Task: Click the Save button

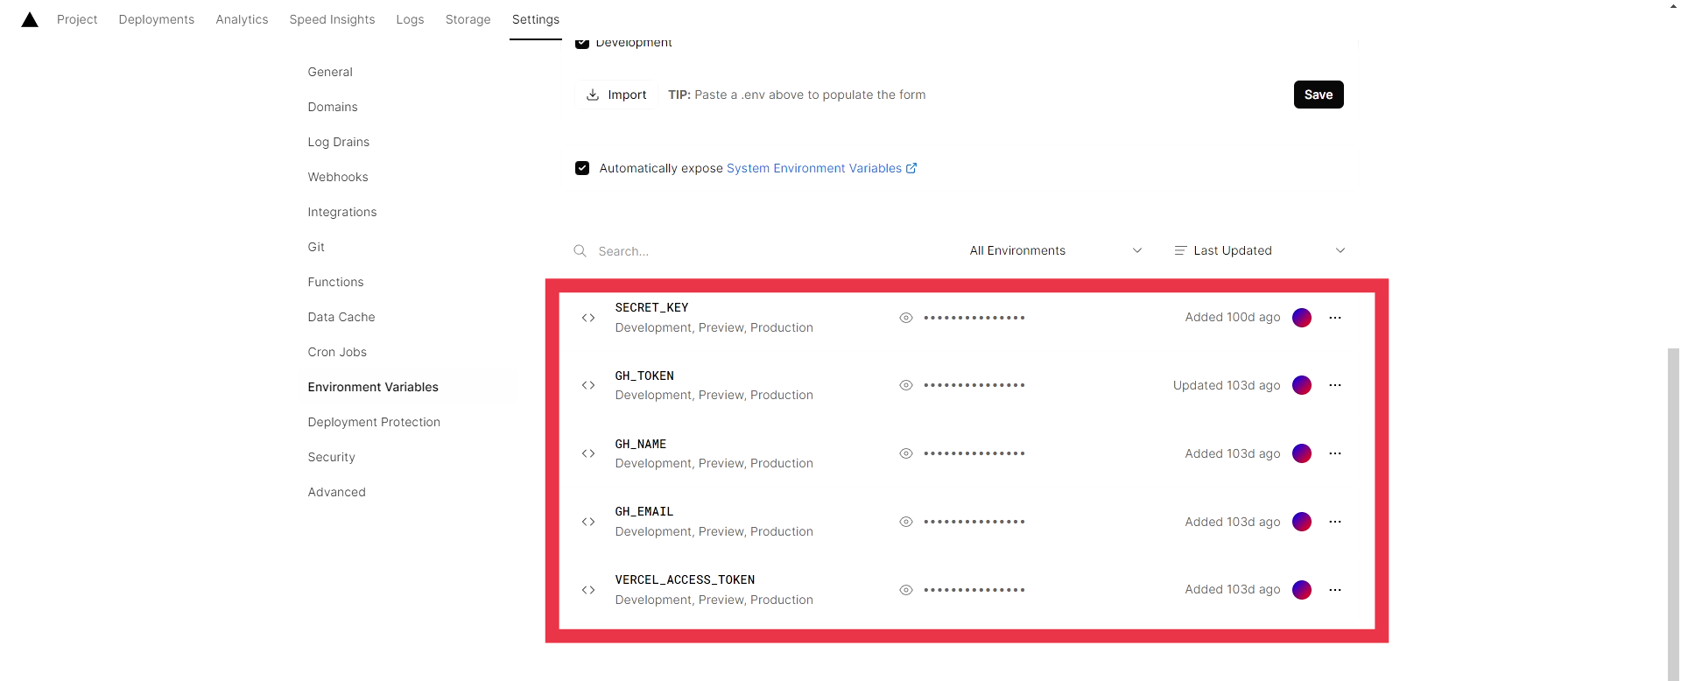Action: coord(1319,95)
